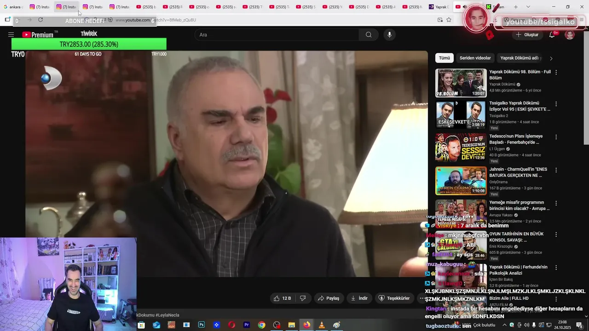Click the İndir download button
This screenshot has height=331, width=589.
[x=359, y=298]
